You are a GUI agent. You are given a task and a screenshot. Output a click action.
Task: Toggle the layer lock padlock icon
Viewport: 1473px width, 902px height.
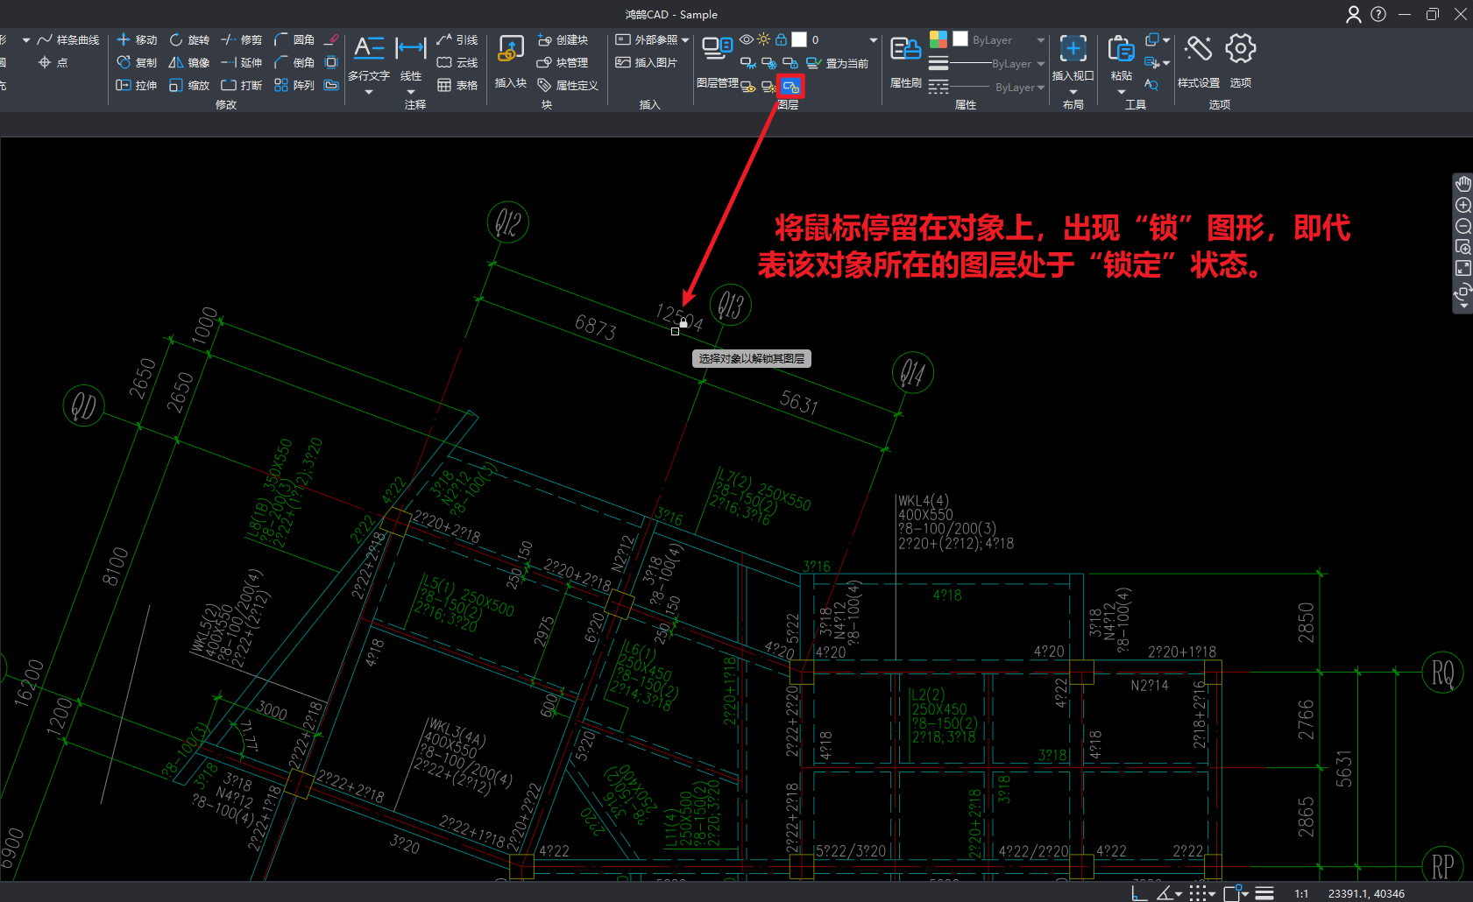[x=781, y=39]
